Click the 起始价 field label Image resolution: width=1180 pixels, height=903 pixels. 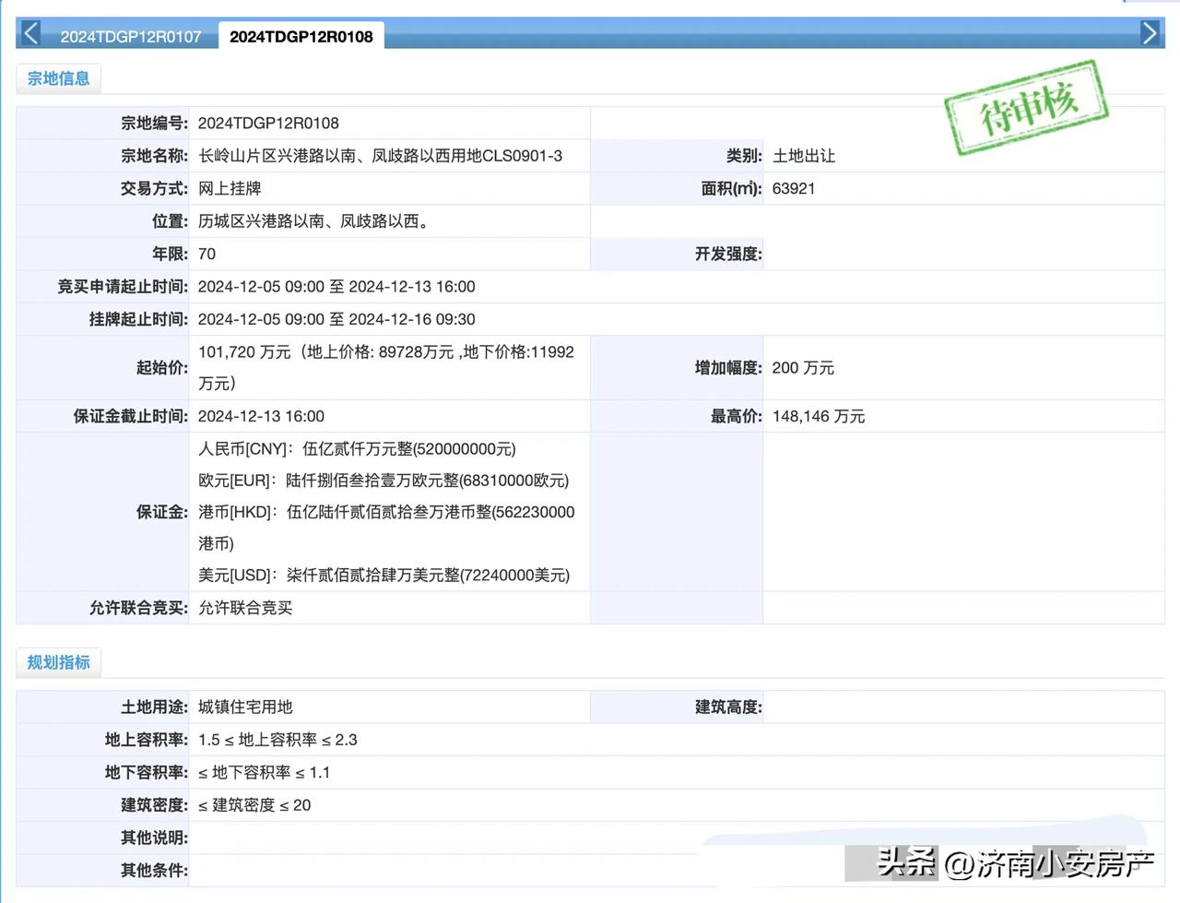click(x=162, y=368)
